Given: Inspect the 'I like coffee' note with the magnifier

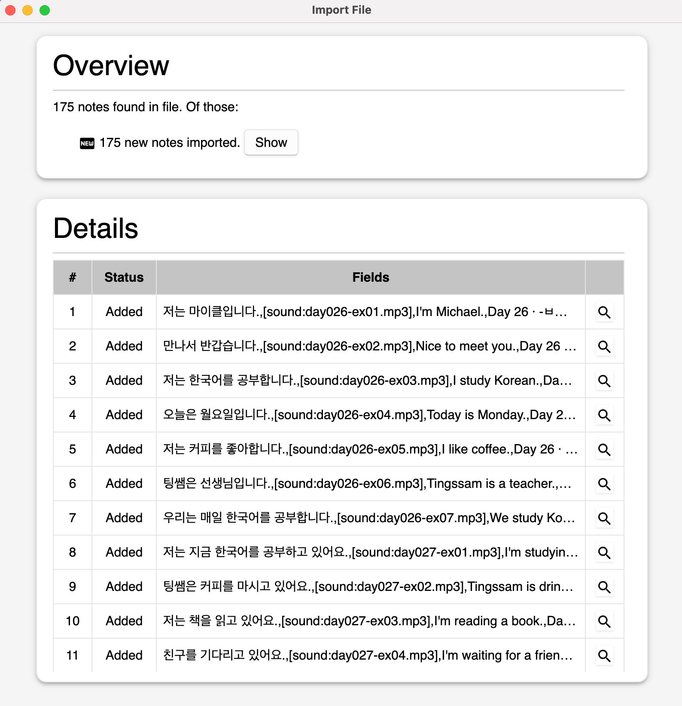Looking at the screenshot, I should (604, 450).
